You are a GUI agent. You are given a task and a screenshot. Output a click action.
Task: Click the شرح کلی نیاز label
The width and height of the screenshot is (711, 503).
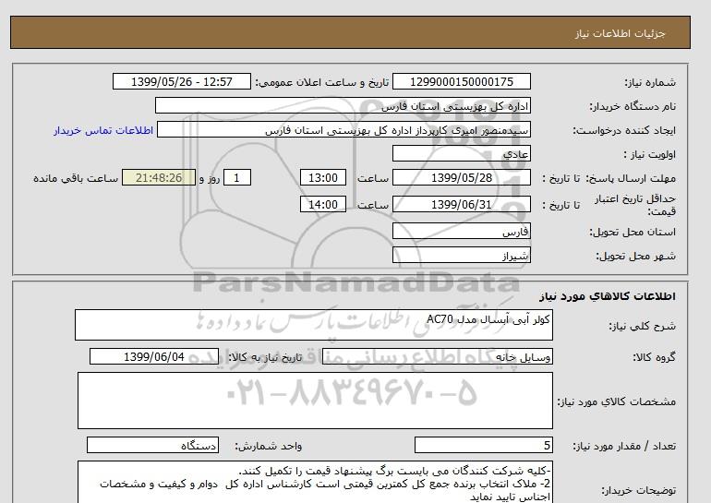642,326
